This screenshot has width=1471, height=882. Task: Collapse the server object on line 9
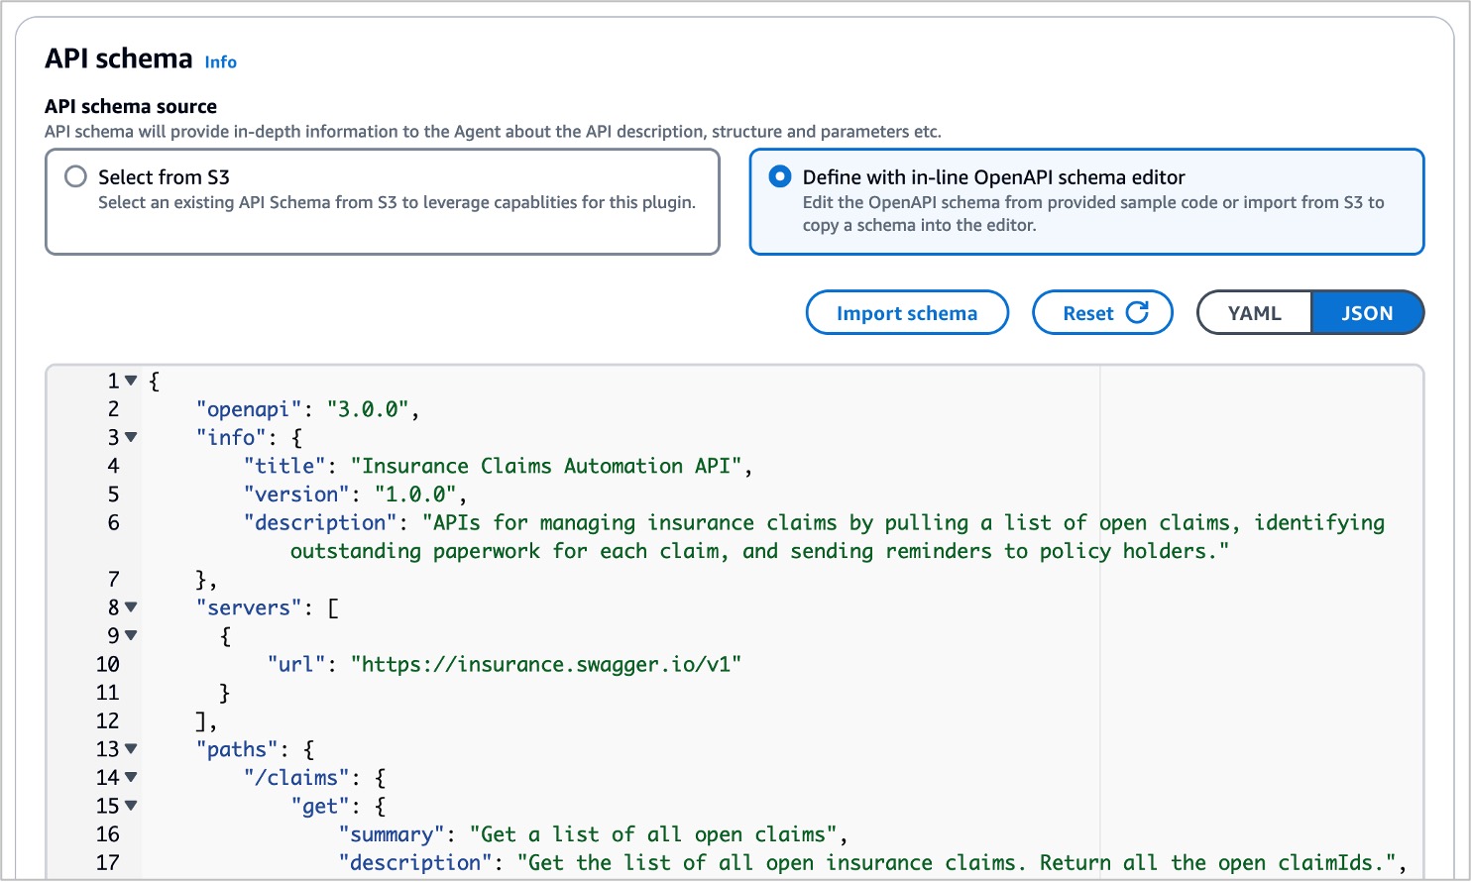tap(131, 636)
